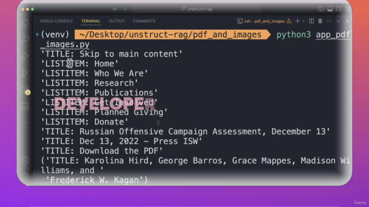
Task: Select the zsh - pdf_and_images terminal label
Action: click(x=264, y=21)
